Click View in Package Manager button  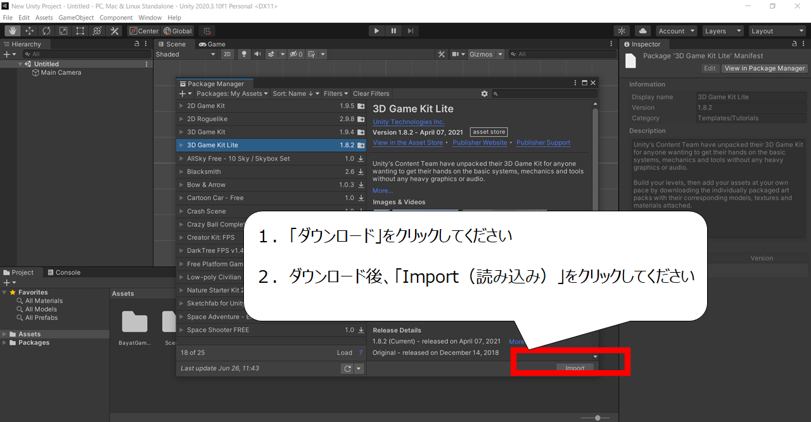765,68
